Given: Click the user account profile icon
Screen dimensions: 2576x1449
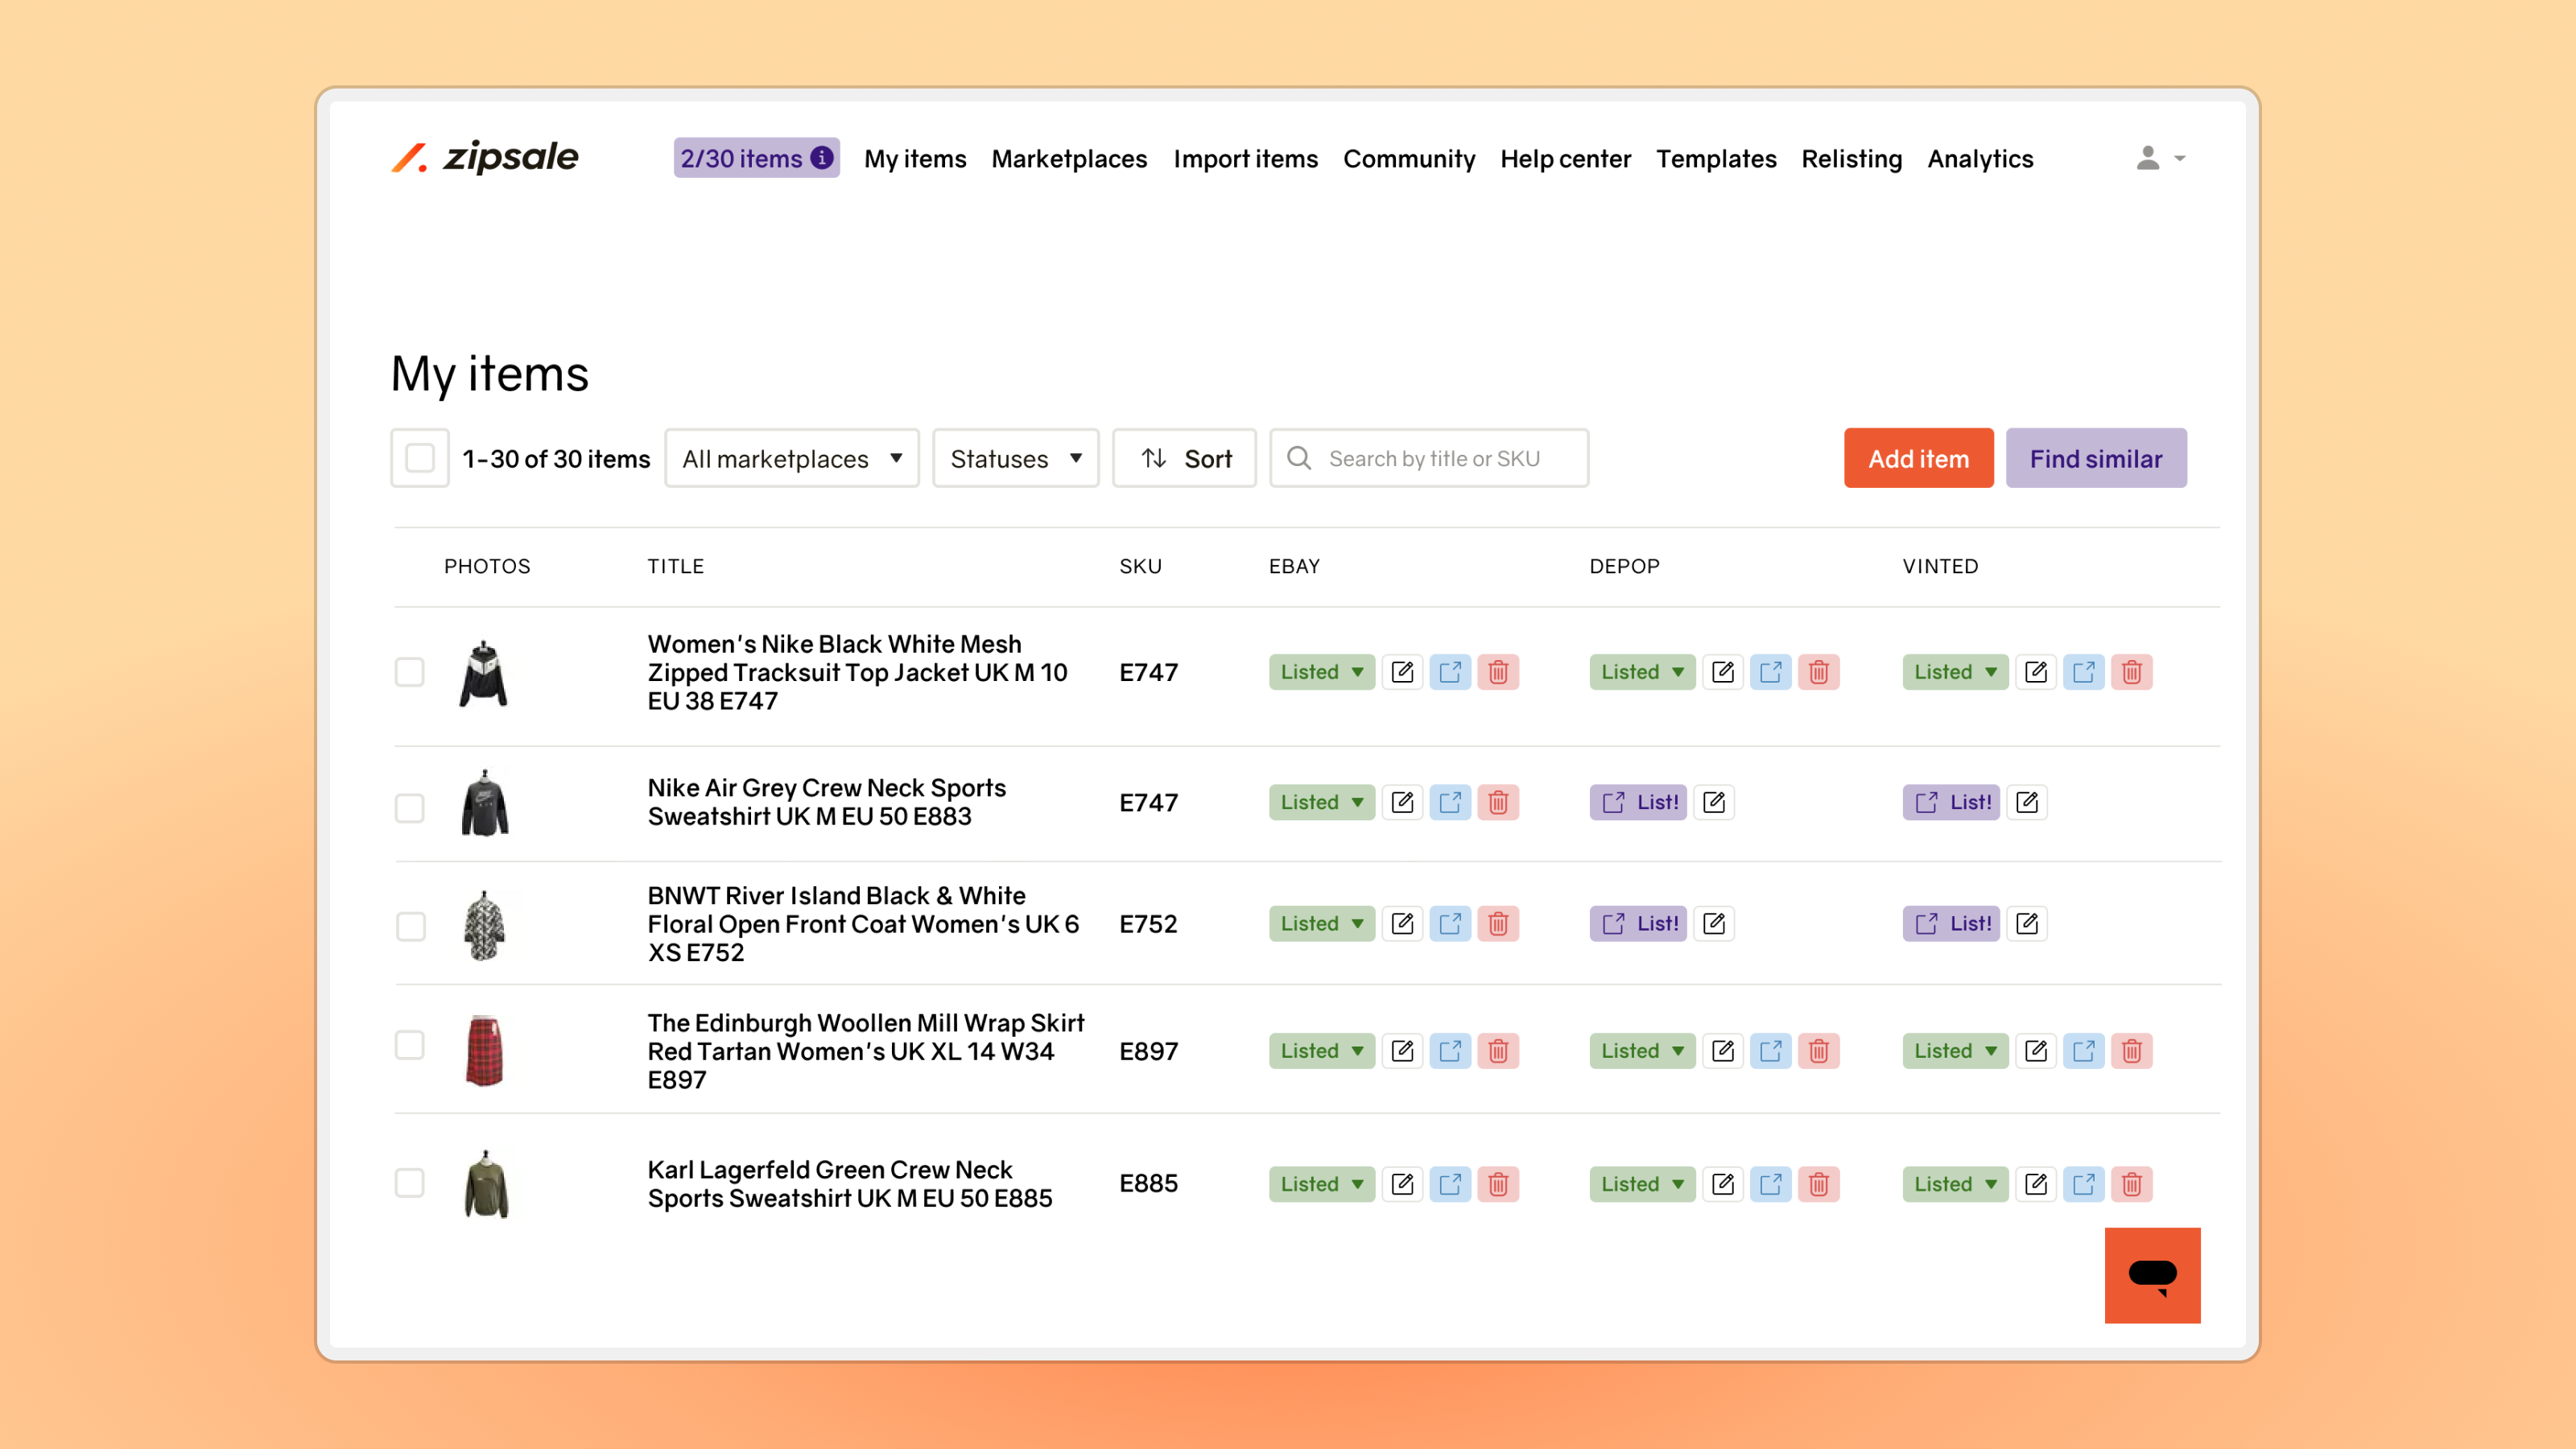Looking at the screenshot, I should coord(2148,158).
